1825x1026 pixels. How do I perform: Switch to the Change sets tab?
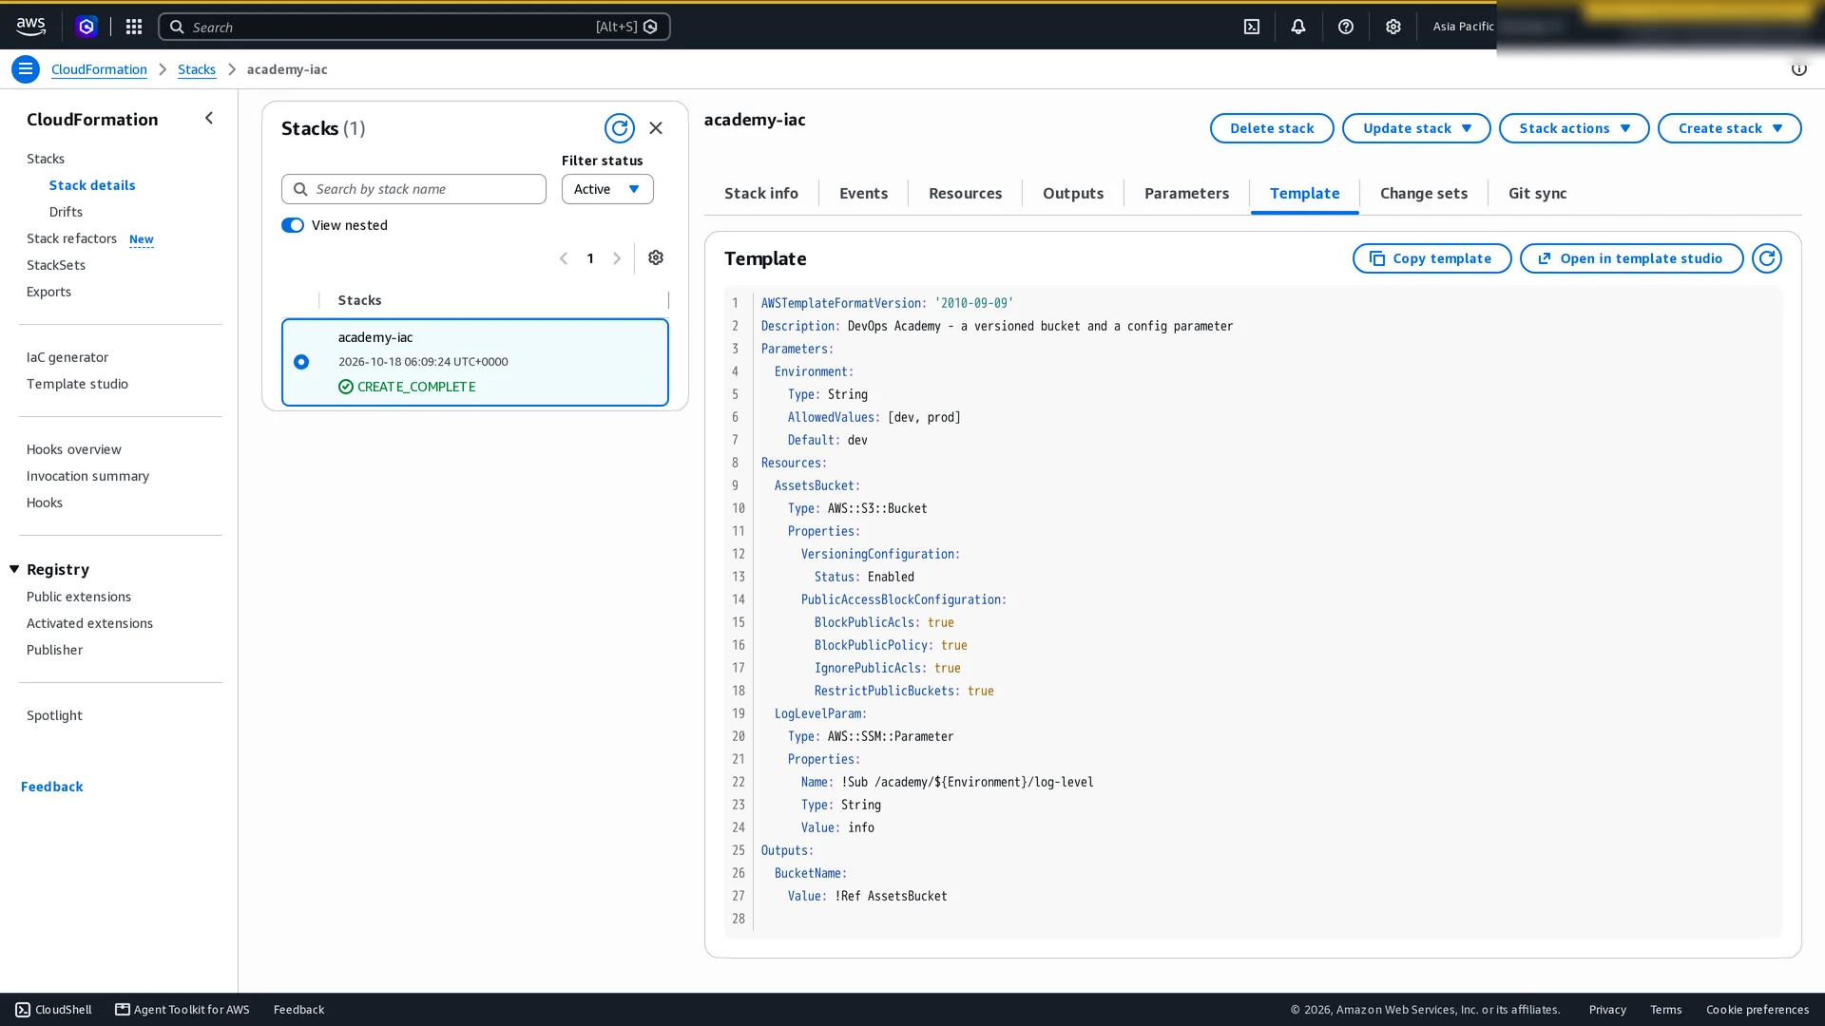1423,193
